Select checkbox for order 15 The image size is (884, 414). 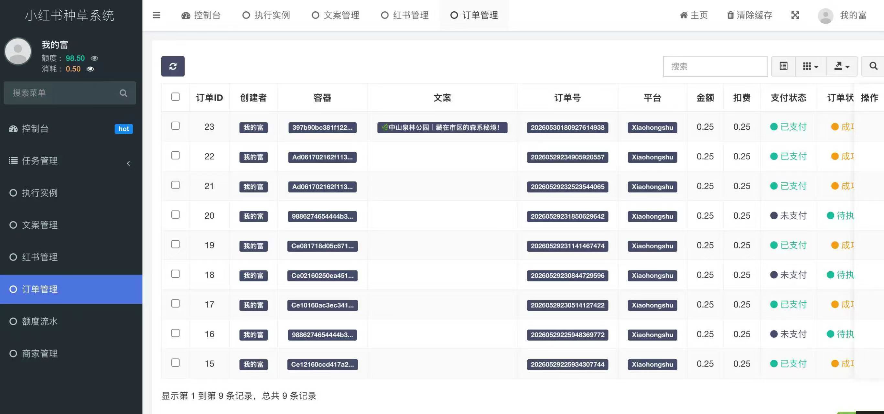(x=175, y=363)
